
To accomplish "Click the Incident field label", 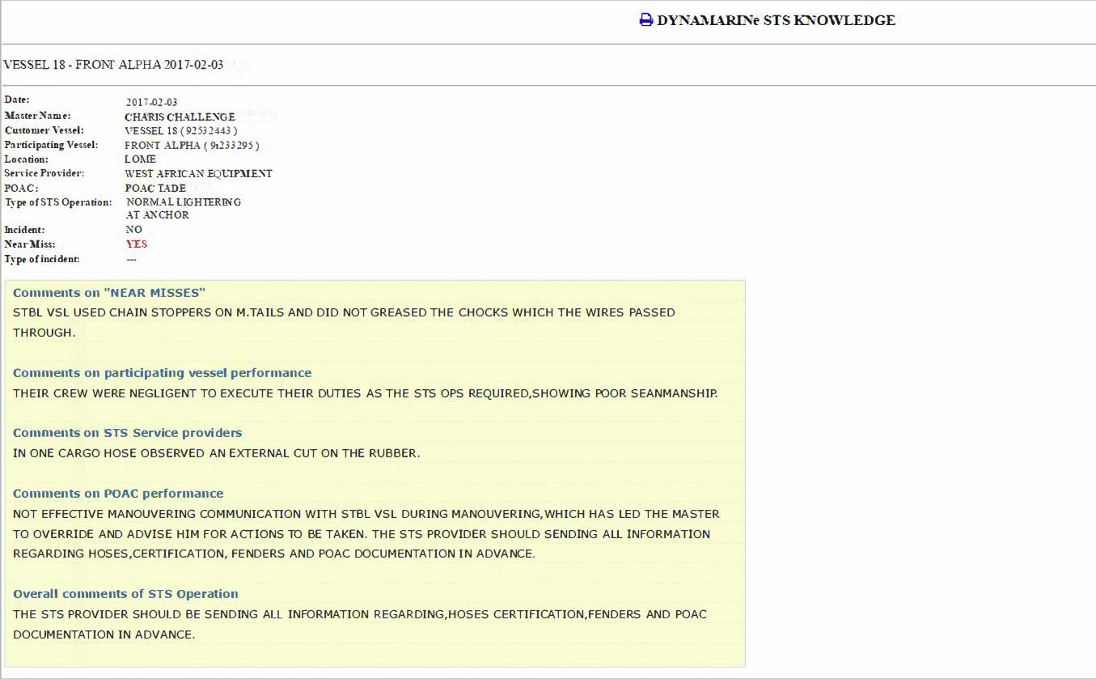I will click(x=24, y=230).
